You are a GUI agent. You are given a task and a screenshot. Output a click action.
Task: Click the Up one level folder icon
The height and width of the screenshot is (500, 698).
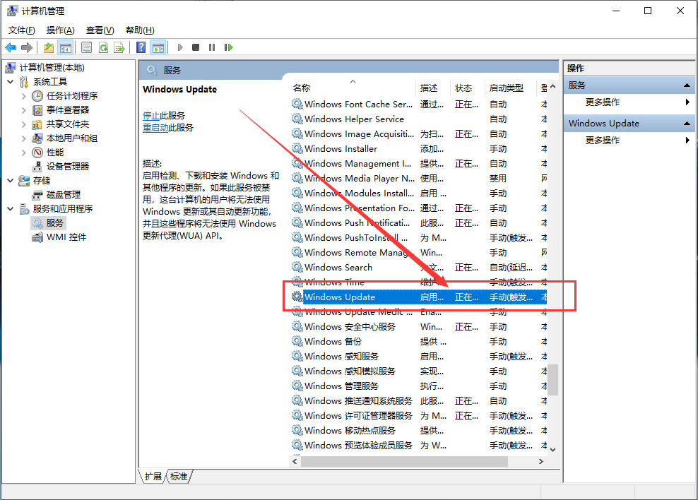coord(49,47)
